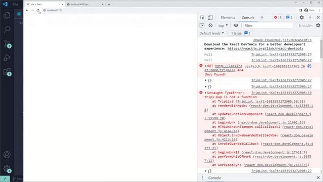Image resolution: width=323 pixels, height=182 pixels.
Task: Click the 1 issue badge in toolbar
Action: click(x=289, y=18)
